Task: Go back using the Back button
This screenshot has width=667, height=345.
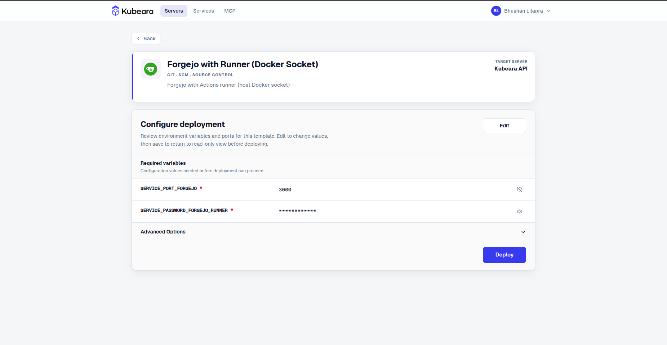Action: 146,38
